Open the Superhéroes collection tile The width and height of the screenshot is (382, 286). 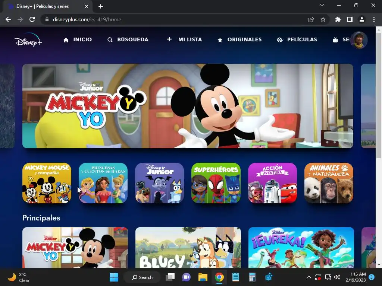coord(216,183)
